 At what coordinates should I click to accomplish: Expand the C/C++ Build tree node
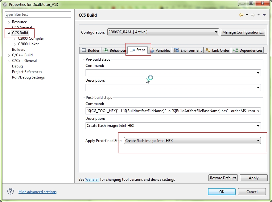coord(9,55)
